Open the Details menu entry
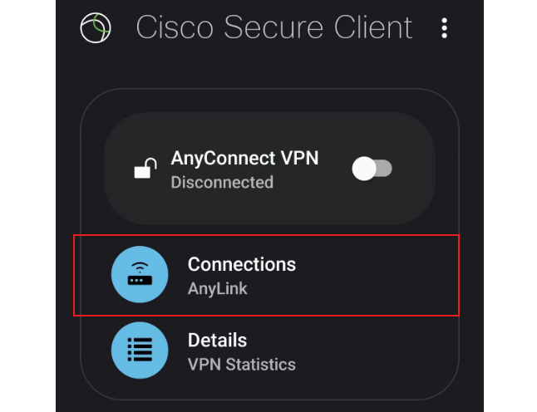Viewport: 537px width, 412px height. [x=217, y=341]
